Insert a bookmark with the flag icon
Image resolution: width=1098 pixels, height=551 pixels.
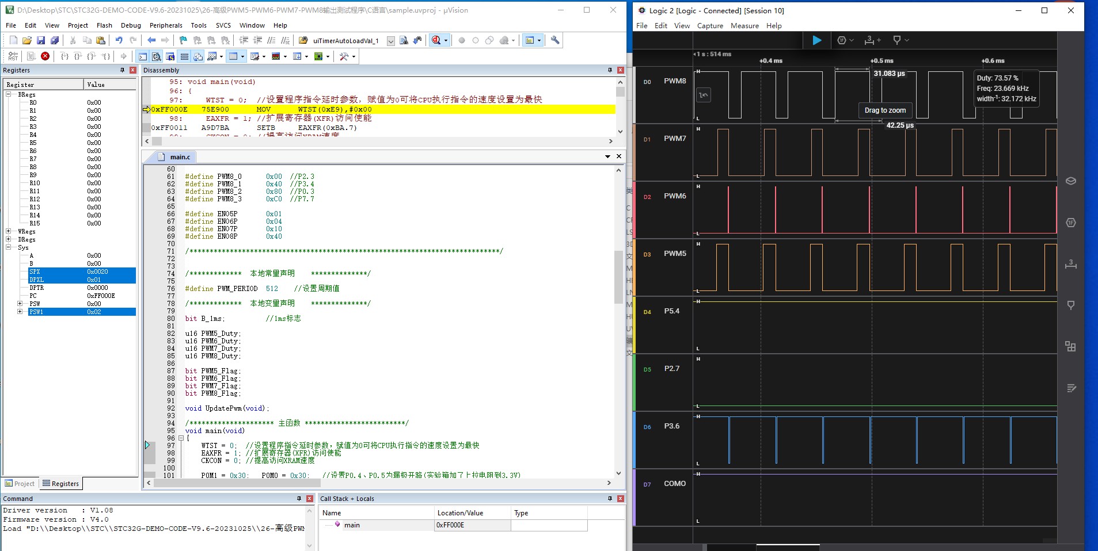(183, 40)
